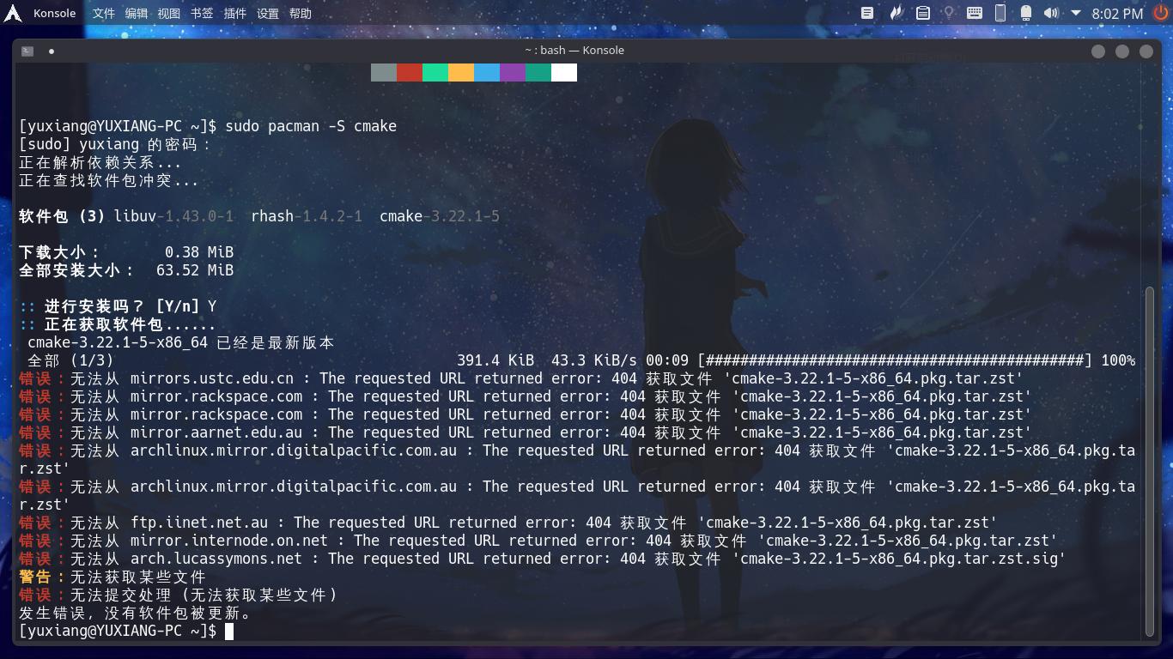Image resolution: width=1173 pixels, height=659 pixels.
Task: Open the 帮助 menu
Action: click(x=301, y=13)
